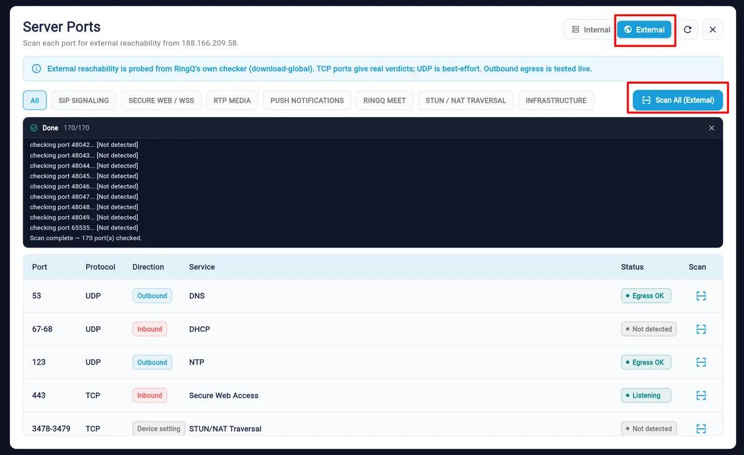Click the refresh icon button

click(688, 30)
